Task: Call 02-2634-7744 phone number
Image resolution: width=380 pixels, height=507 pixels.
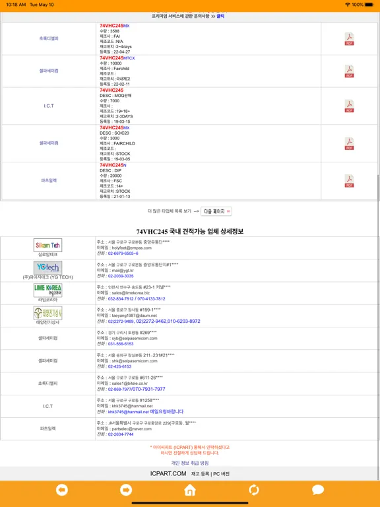Action: [x=121, y=434]
